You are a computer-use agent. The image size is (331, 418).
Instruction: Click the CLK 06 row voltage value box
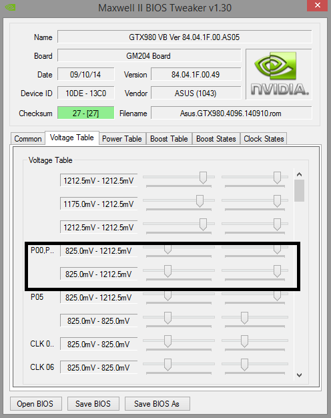click(x=99, y=367)
